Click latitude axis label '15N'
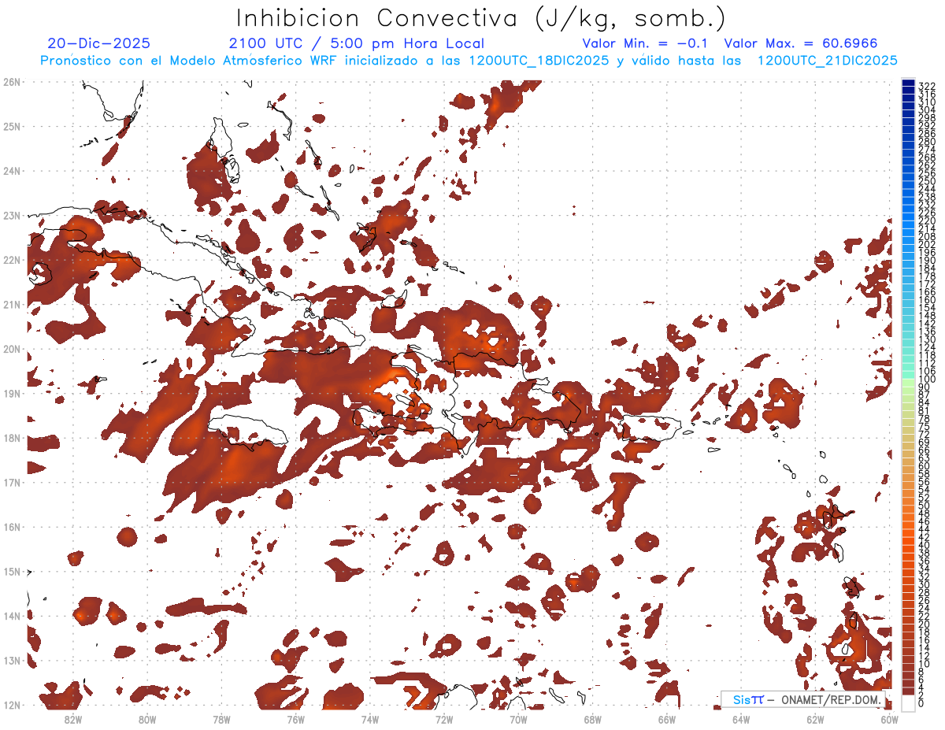 tap(12, 571)
